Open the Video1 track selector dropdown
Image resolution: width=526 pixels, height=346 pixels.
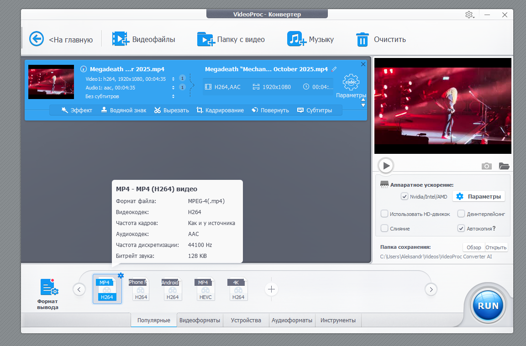coord(173,79)
